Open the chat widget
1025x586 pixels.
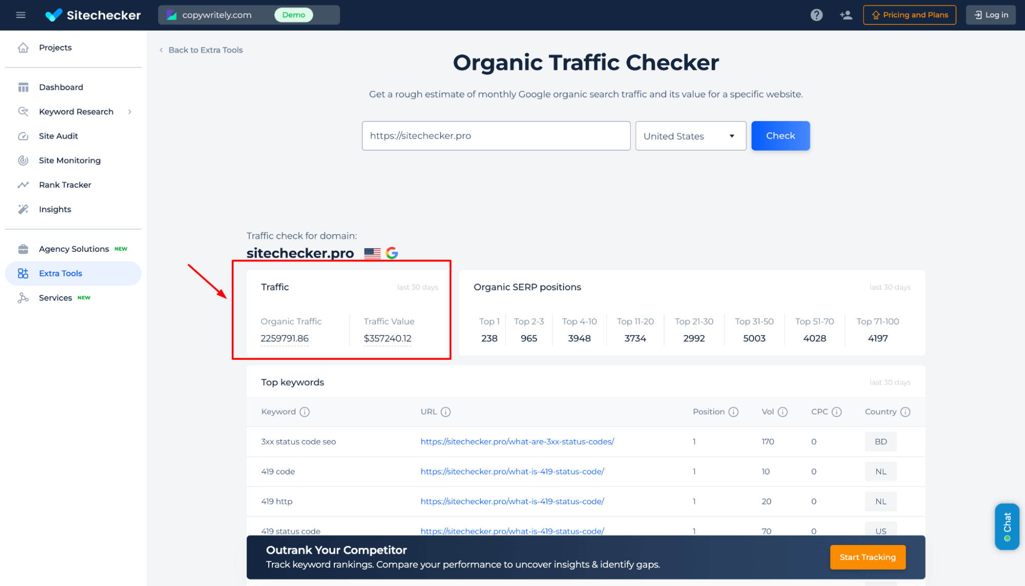[1007, 527]
